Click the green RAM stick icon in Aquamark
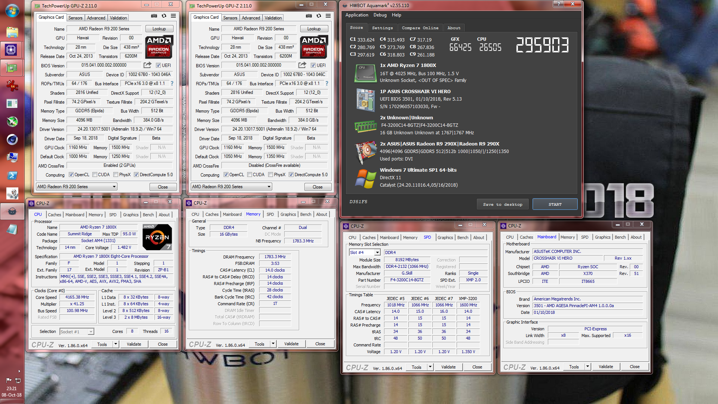The height and width of the screenshot is (404, 718). point(365,126)
